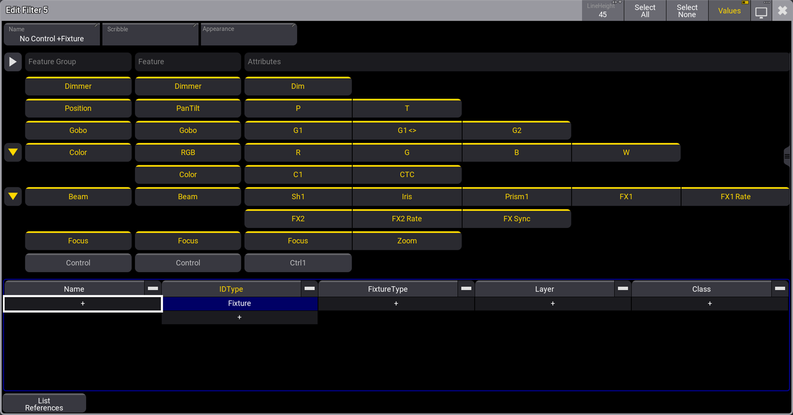The width and height of the screenshot is (793, 415).
Task: Toggle the Dim attribute
Action: click(x=298, y=86)
